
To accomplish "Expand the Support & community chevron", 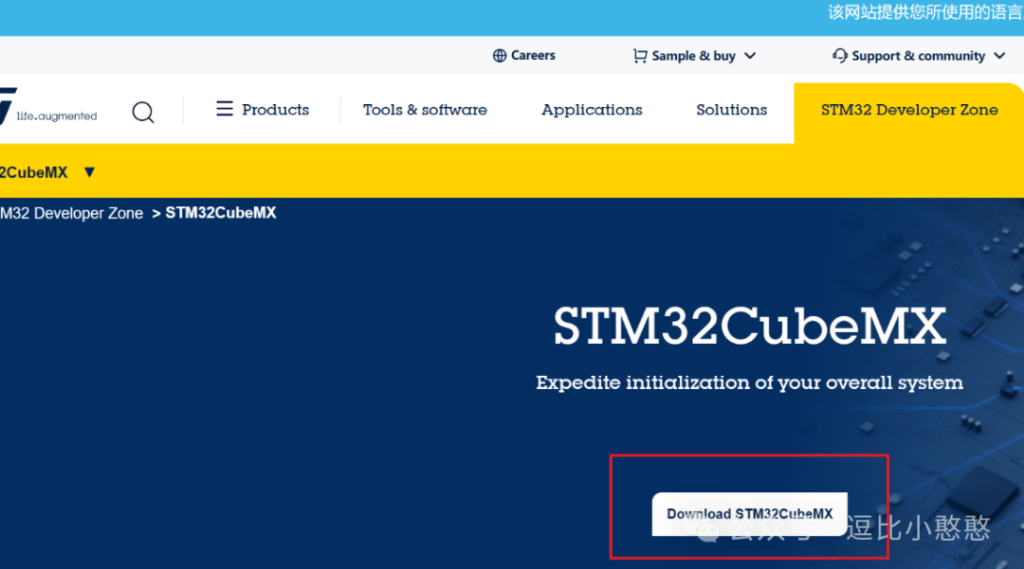I will (x=999, y=56).
